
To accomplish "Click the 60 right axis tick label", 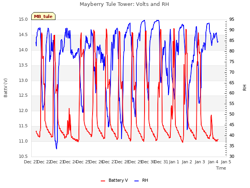I will (x=232, y=93).
